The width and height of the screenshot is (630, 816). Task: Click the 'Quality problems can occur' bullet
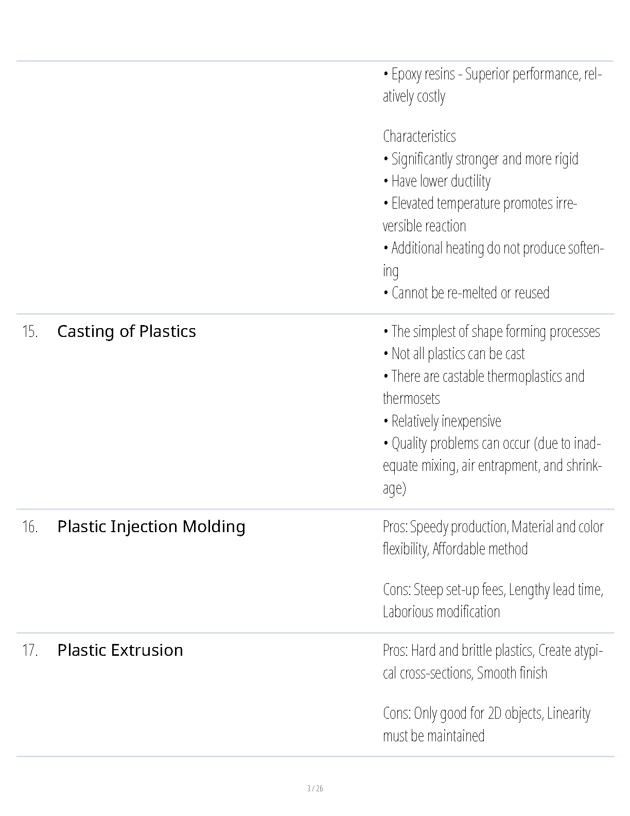tap(493, 466)
